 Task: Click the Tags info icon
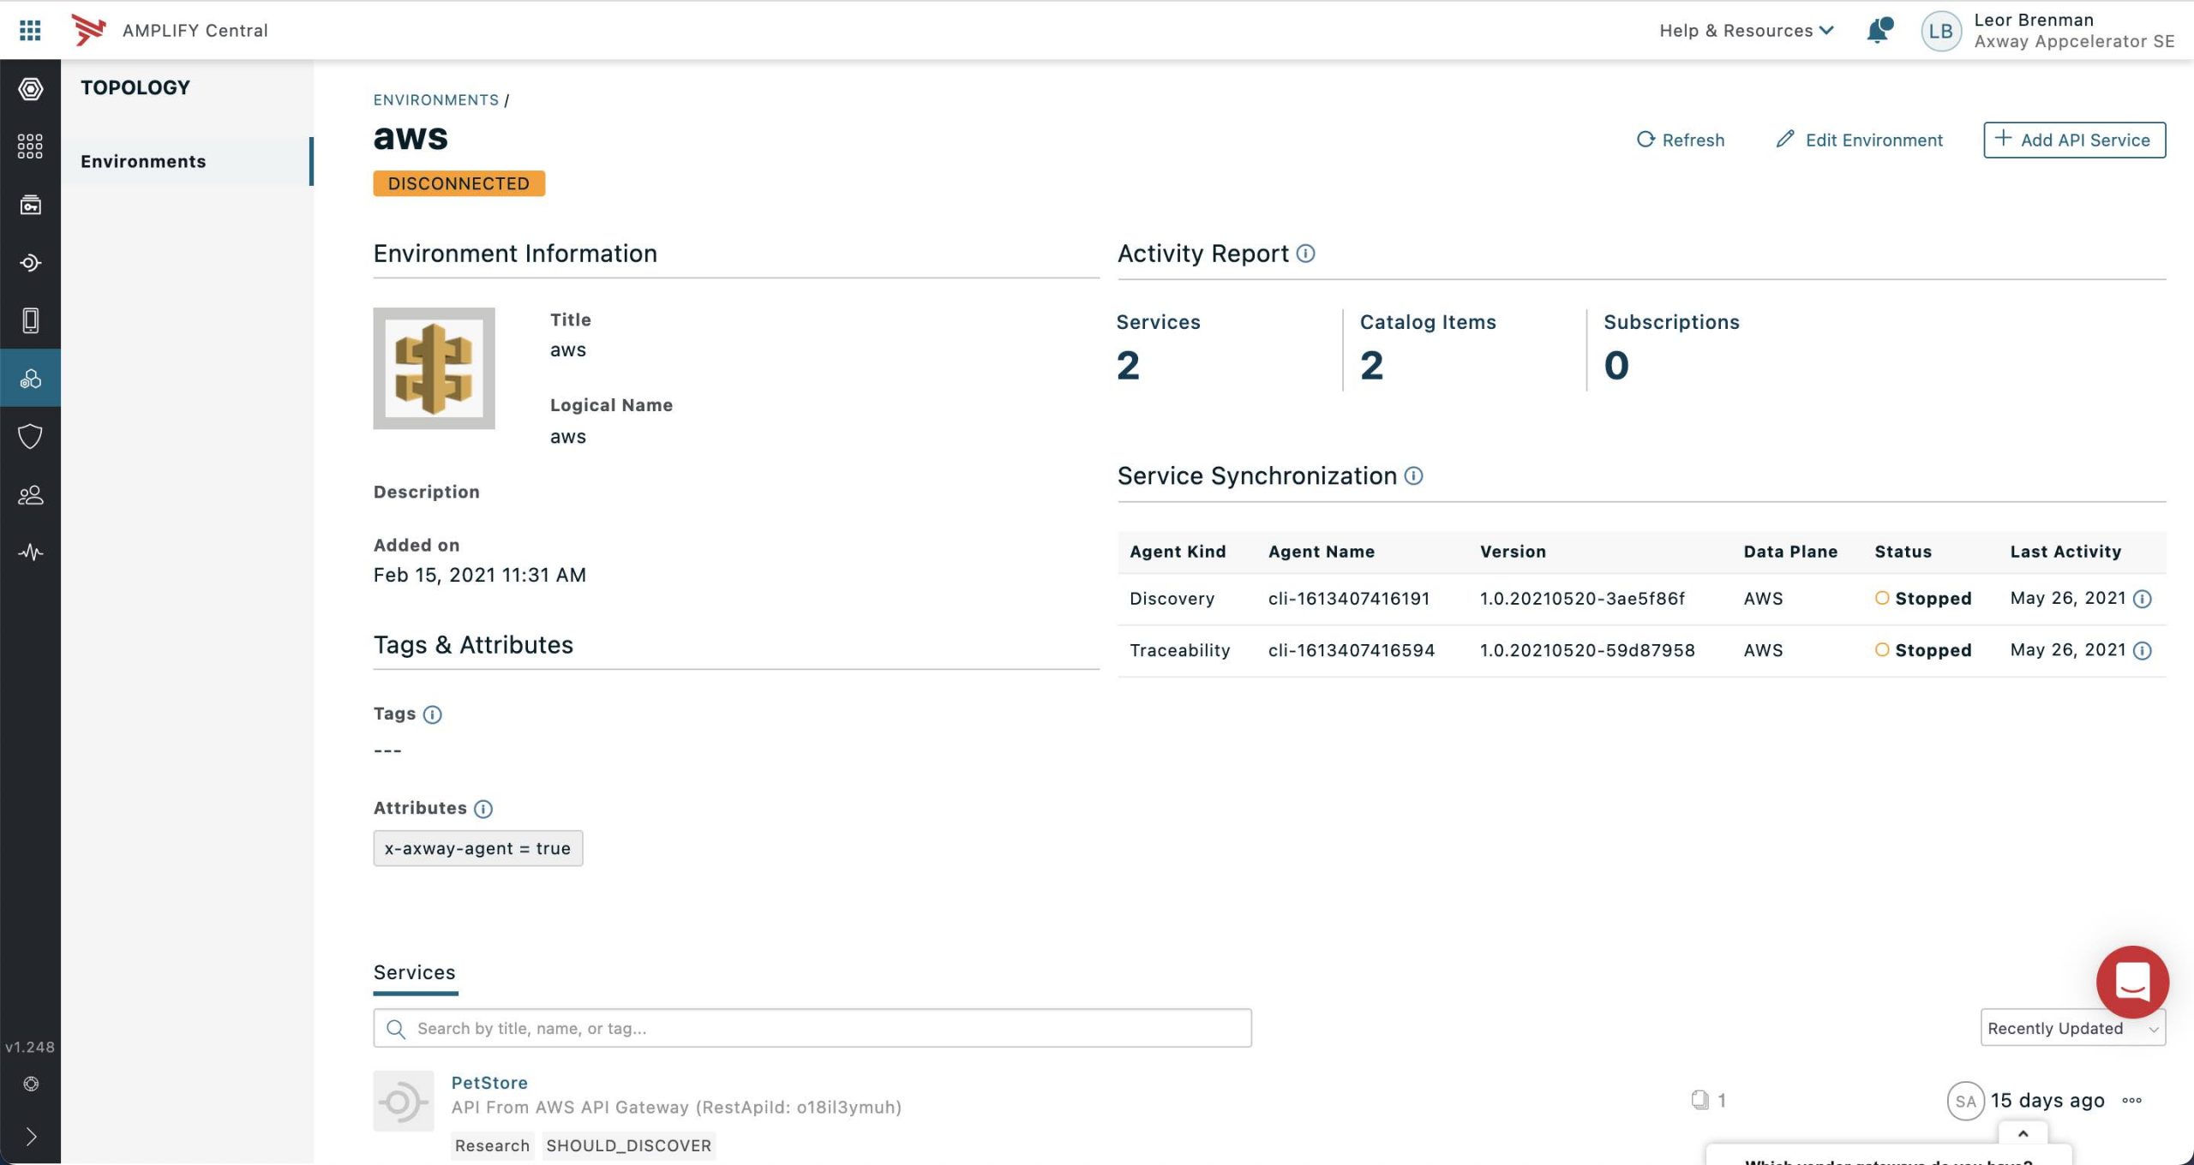433,714
